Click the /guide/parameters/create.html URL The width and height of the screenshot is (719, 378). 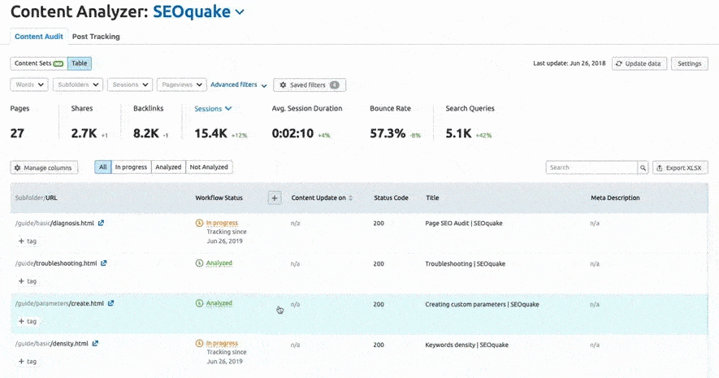(x=59, y=303)
